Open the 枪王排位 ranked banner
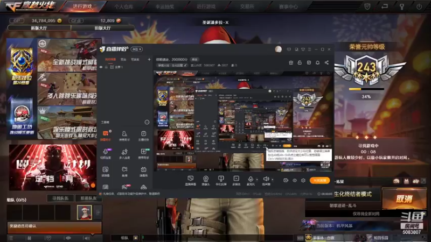 coord(22,66)
